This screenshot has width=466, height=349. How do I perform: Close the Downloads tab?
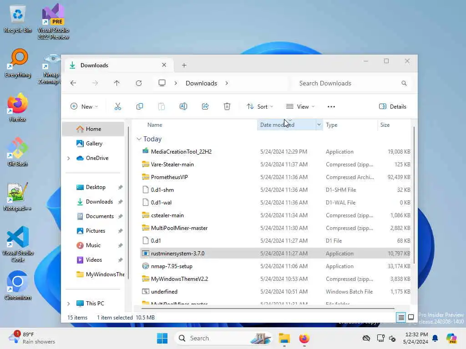[164, 65]
